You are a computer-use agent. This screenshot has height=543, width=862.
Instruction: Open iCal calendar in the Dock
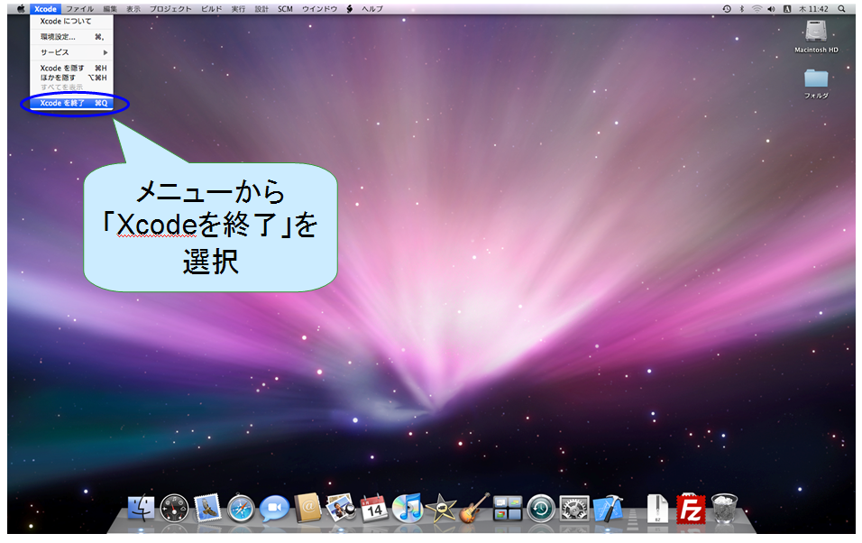tap(374, 509)
